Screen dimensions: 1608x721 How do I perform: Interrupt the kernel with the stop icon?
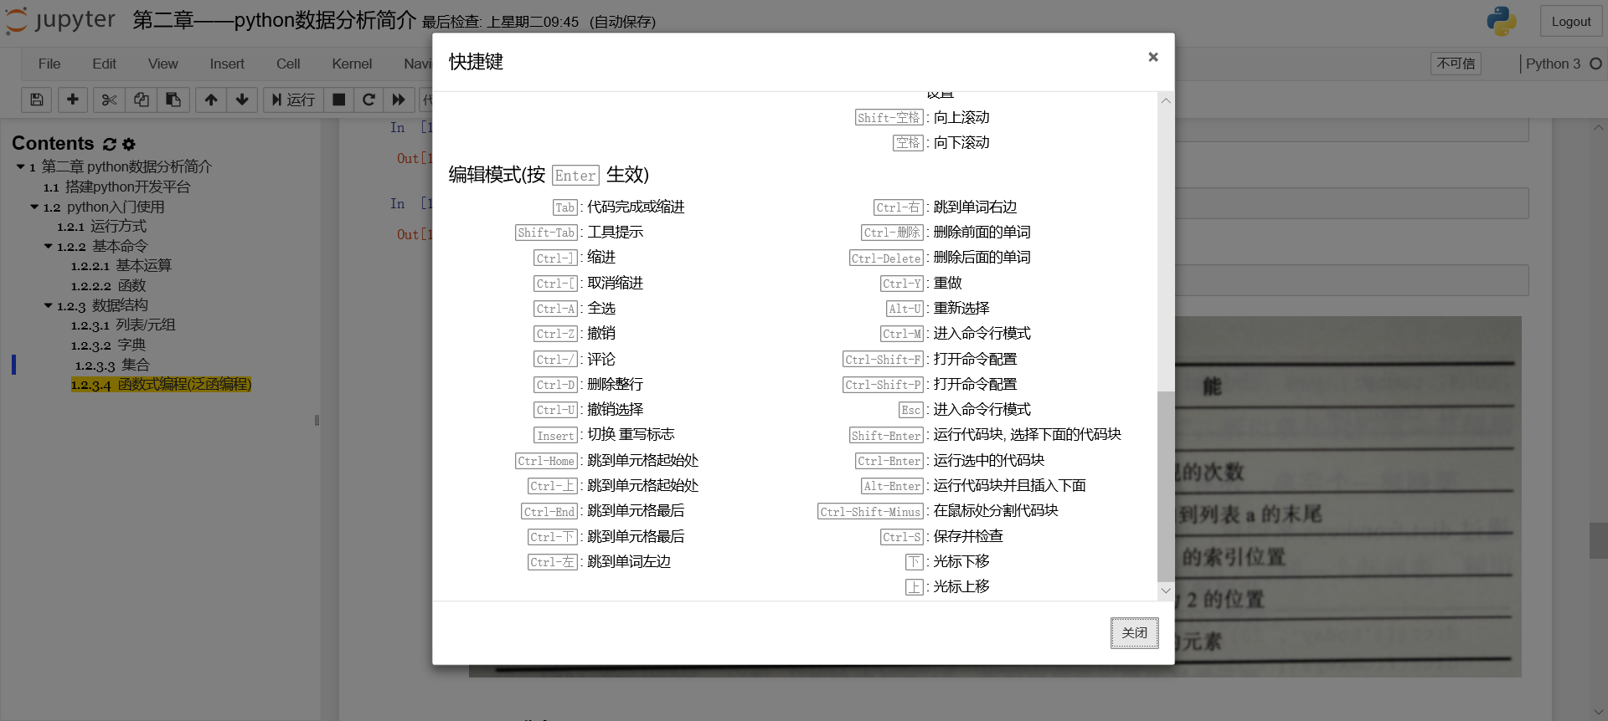coord(338,100)
